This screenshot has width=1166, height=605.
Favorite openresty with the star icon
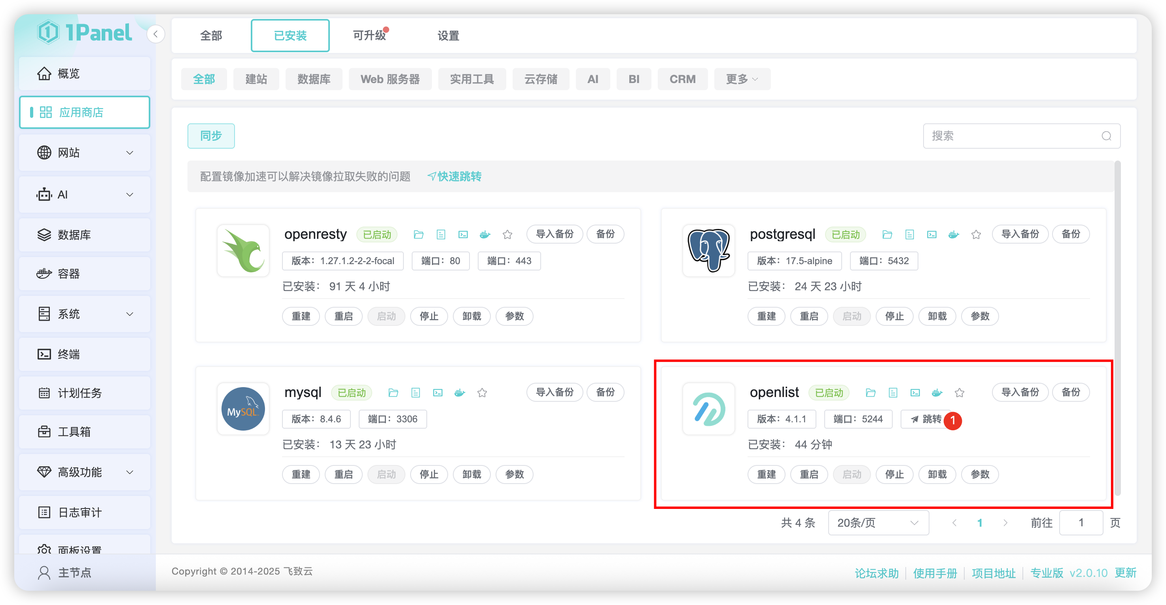click(x=507, y=234)
